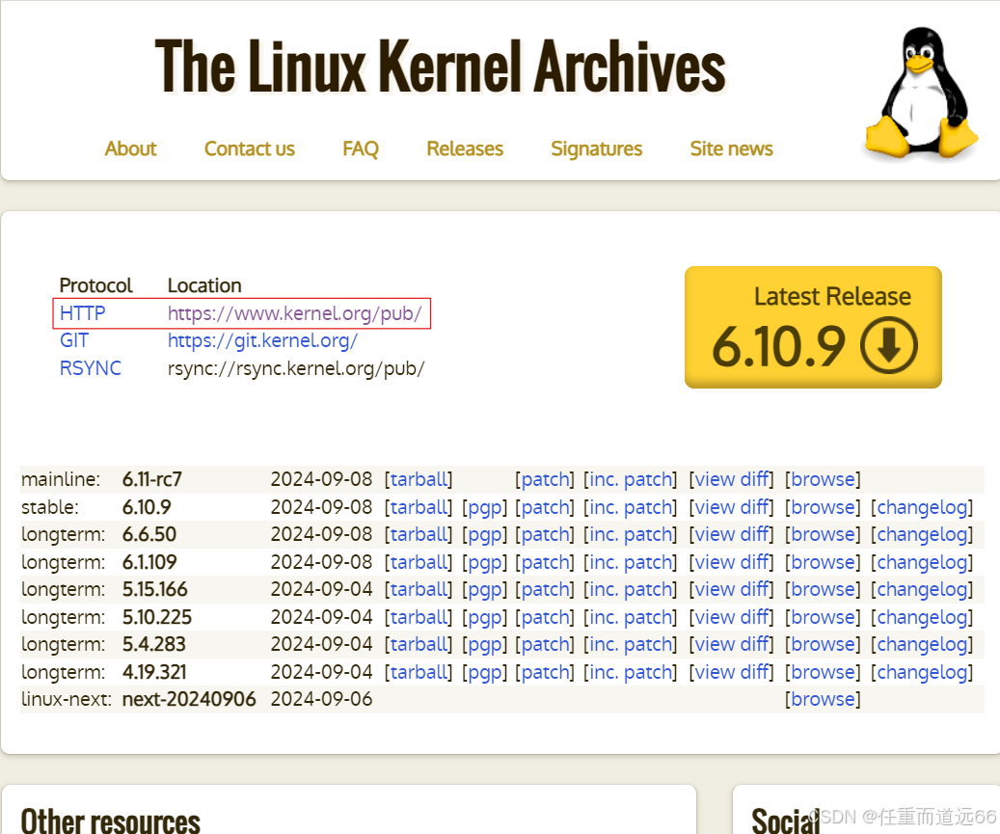Open the patch link for mainline 6.11-rc7
The width and height of the screenshot is (1000, 834).
click(x=545, y=479)
